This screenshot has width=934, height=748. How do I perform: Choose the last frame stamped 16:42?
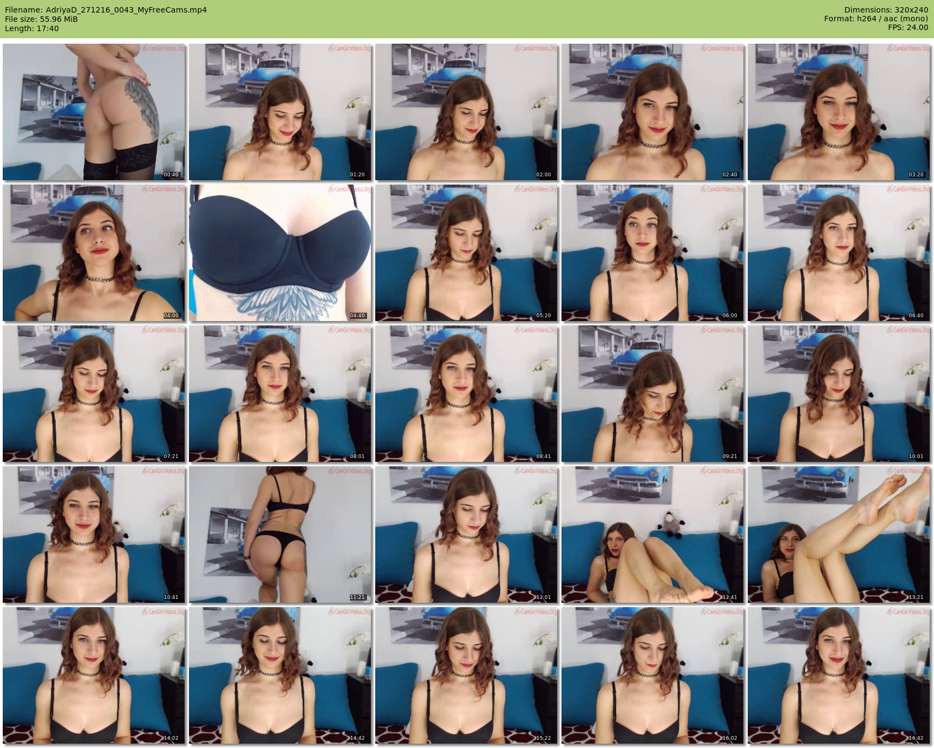pyautogui.click(x=839, y=675)
